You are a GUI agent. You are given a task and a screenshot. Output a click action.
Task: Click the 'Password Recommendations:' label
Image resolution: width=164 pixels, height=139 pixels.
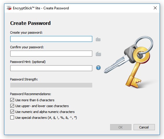30,94
